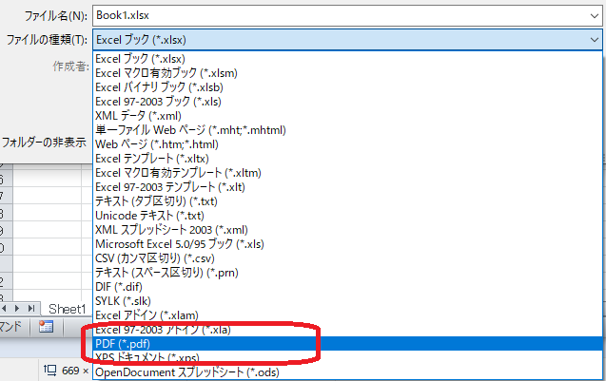Go to the last sheet arrow

click(31, 309)
